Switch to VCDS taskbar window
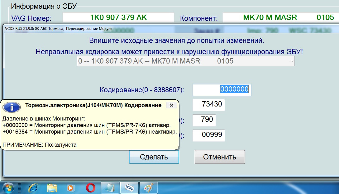Image resolution: width=339 pixels, height=194 pixels. (x=129, y=188)
